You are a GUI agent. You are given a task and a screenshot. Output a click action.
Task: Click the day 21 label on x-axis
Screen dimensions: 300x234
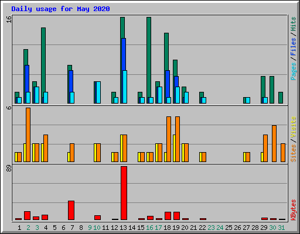(x=193, y=228)
